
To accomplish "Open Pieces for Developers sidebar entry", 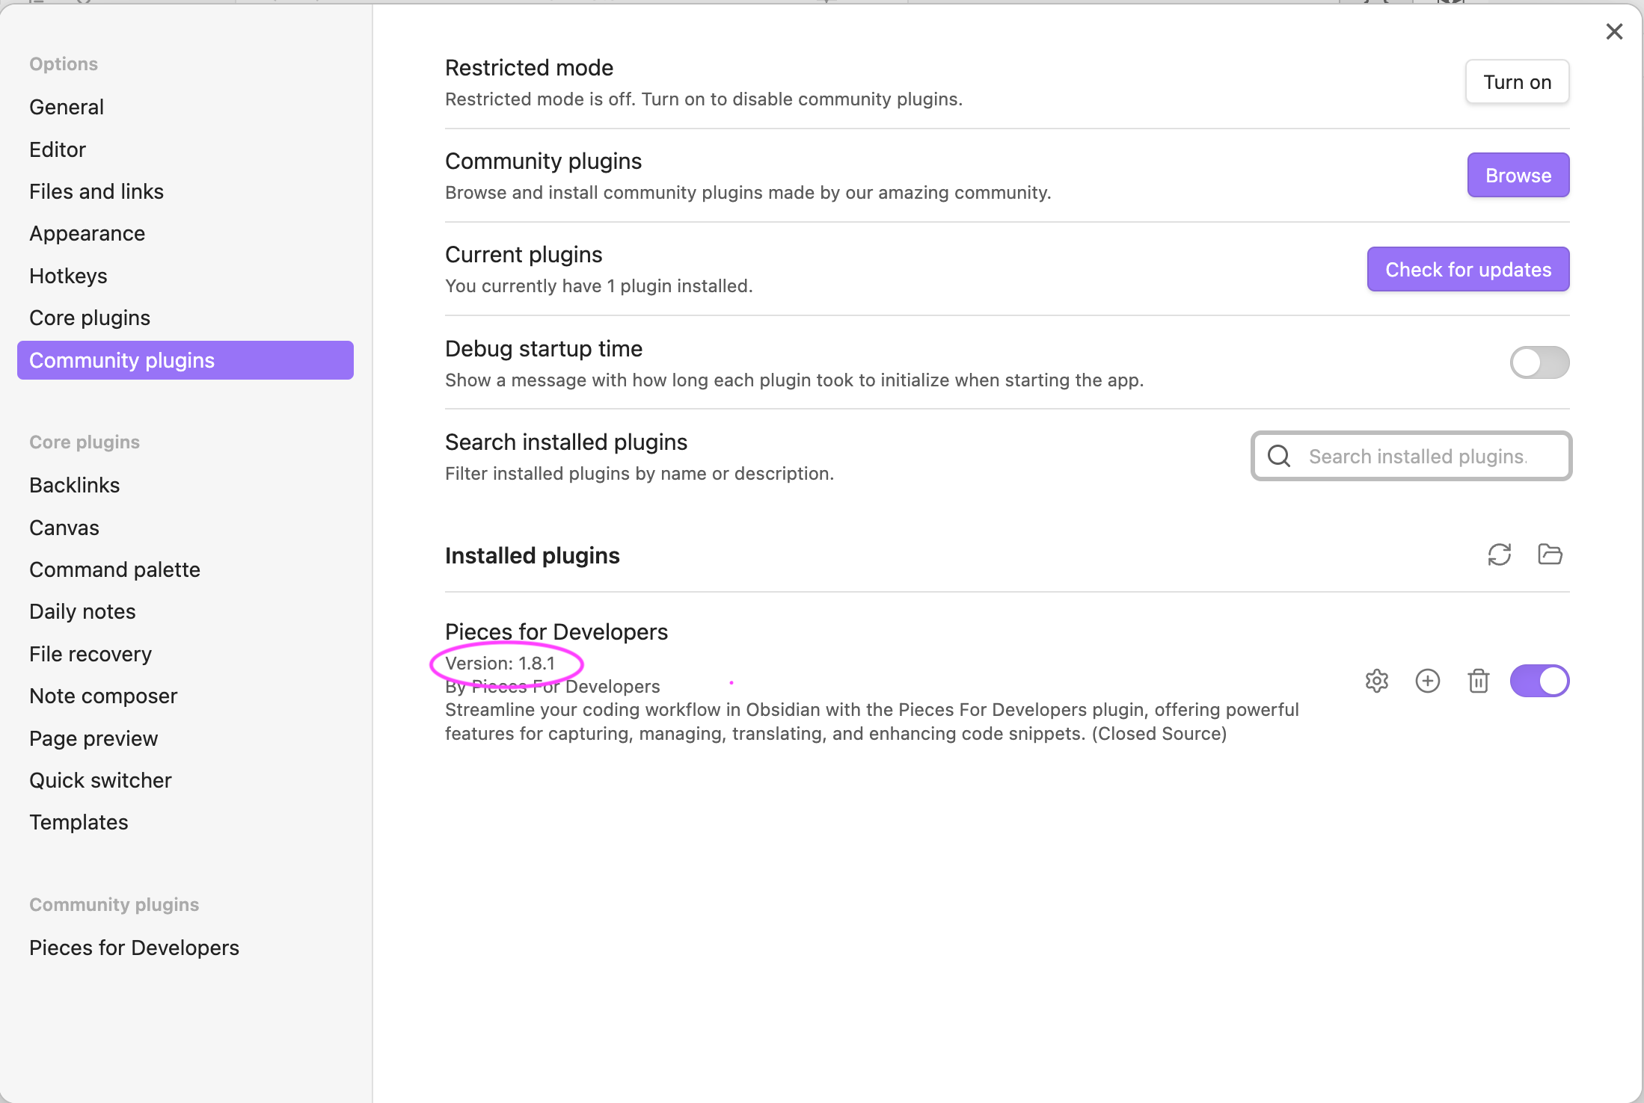I will pyautogui.click(x=134, y=948).
